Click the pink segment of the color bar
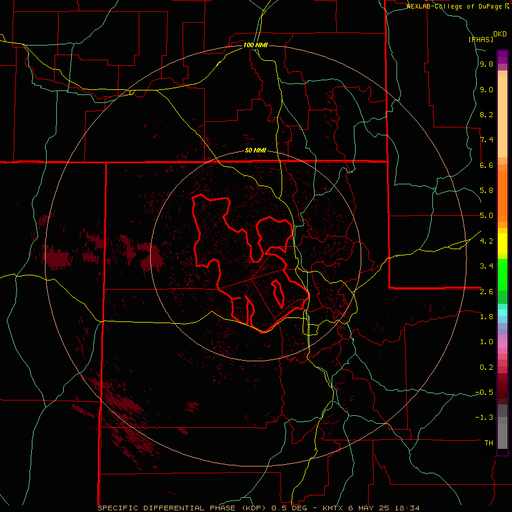The image size is (512, 512). (x=502, y=345)
